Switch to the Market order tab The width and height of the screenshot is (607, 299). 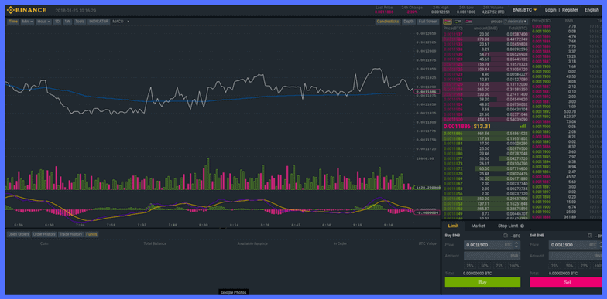[478, 226]
